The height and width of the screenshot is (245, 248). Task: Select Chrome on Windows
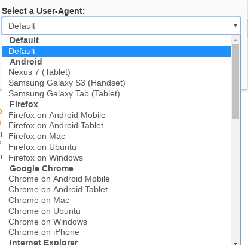tap(117, 222)
